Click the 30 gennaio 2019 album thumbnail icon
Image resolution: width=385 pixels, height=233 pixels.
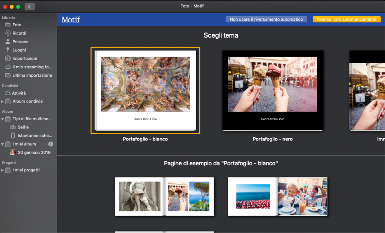13,153
